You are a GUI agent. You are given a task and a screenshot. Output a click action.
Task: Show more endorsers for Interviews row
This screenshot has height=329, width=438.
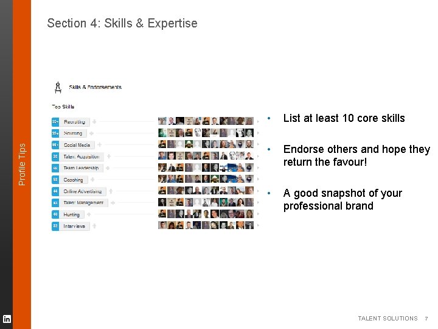(257, 225)
